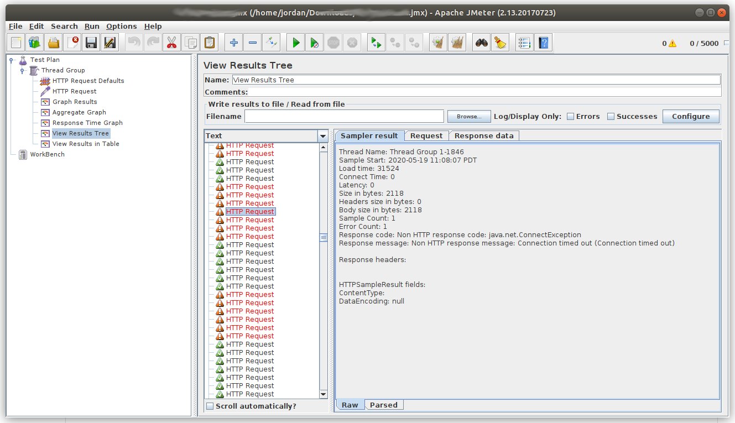Switch to the Response data tab
The height and width of the screenshot is (423, 735).
click(x=484, y=135)
